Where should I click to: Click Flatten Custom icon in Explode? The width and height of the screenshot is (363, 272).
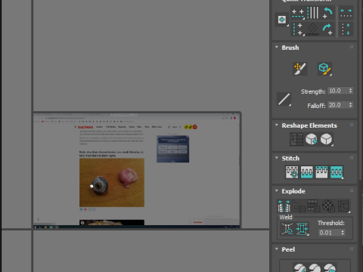[x=343, y=206]
